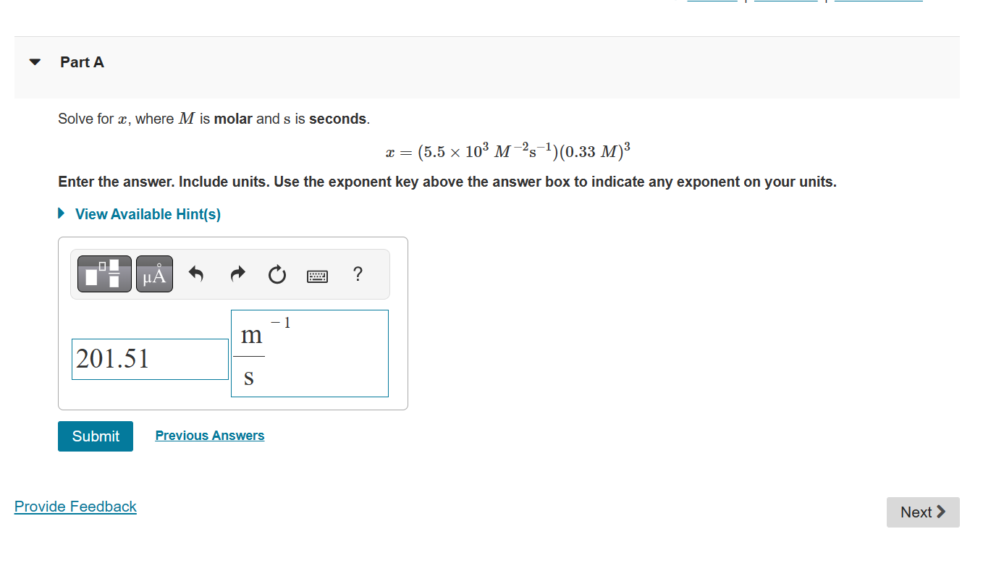Select the Part A heading
This screenshot has height=563, width=1004.
coord(82,62)
